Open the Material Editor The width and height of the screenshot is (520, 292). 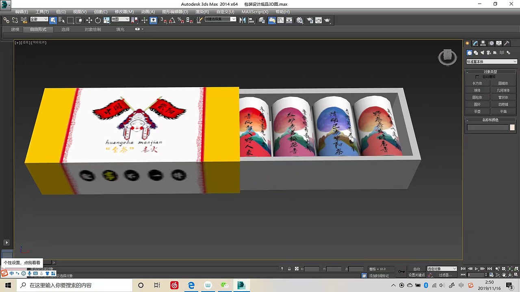(x=299, y=20)
